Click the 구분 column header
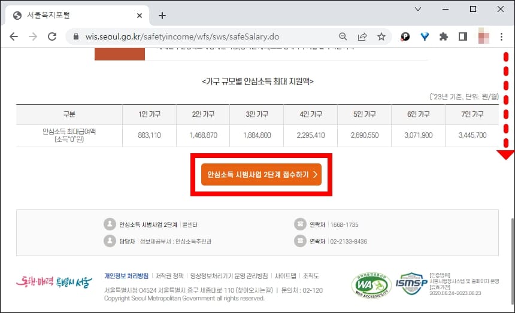The width and height of the screenshot is (515, 313). 69,114
